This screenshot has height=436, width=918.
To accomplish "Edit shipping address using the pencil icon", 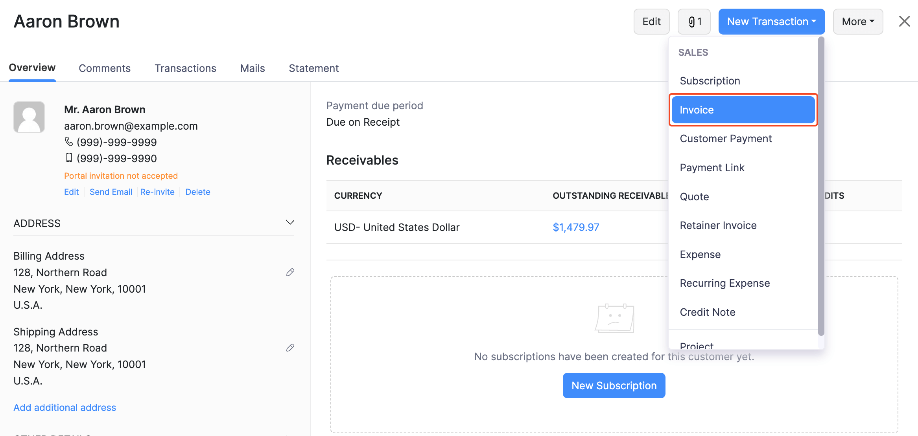I will [290, 348].
